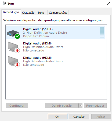Select the Reprodução tab
Screen dimensions: 112x121
coord(11,12)
